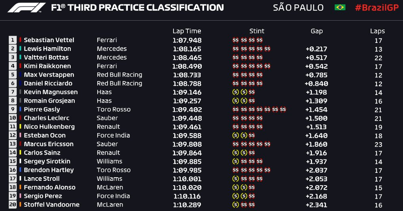
Task: Click the red Ferrari colour bar beside Vettel
Action: click(x=20, y=40)
